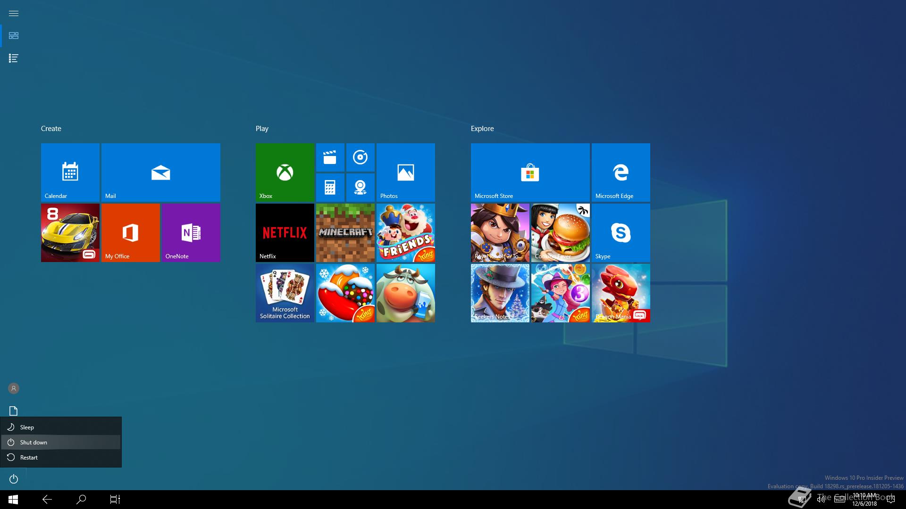Launch the Candy Crush Saga tile
The width and height of the screenshot is (906, 509).
(x=345, y=293)
